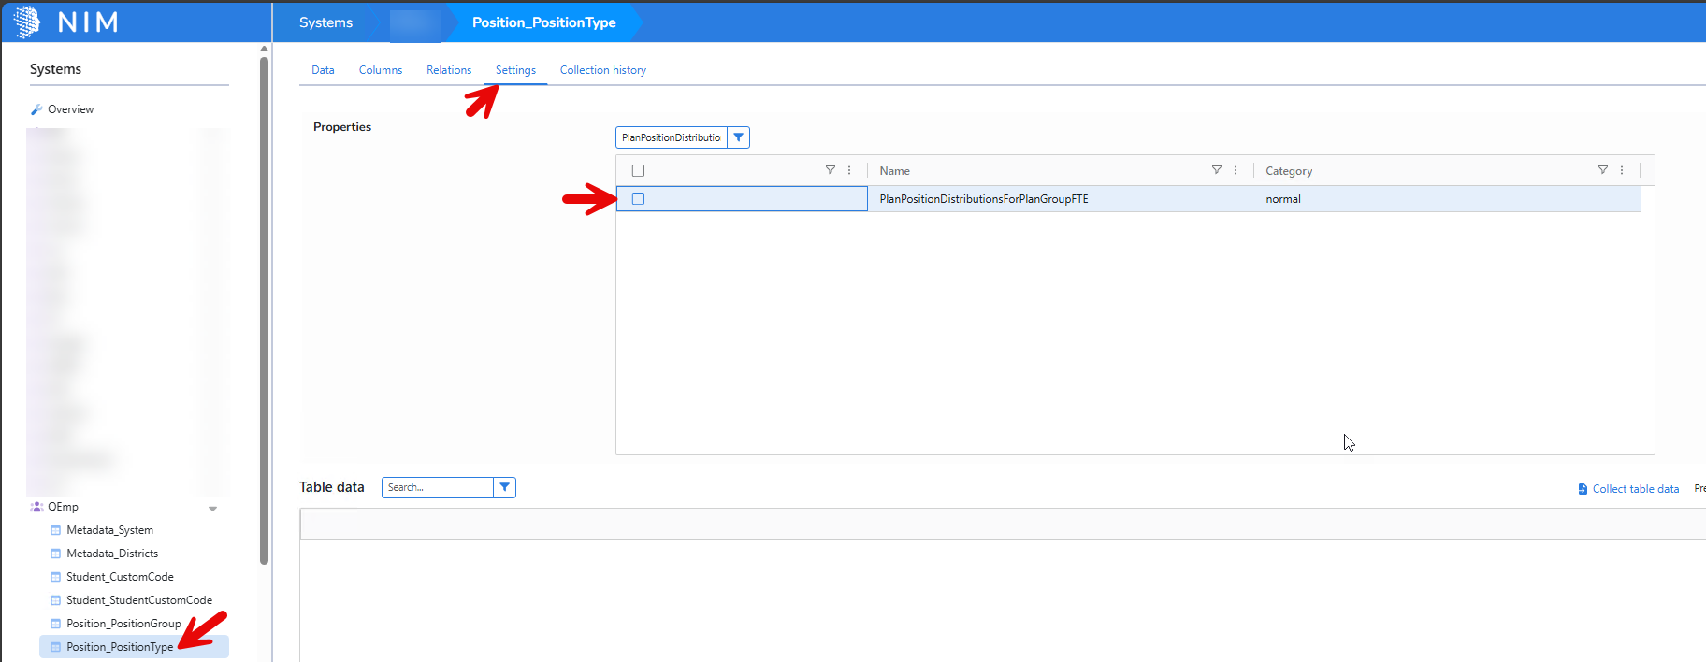The width and height of the screenshot is (1706, 662).
Task: Open filter on the Name column
Action: tap(1216, 170)
